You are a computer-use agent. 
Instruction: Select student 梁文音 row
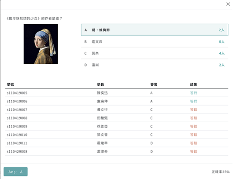tap(117, 135)
